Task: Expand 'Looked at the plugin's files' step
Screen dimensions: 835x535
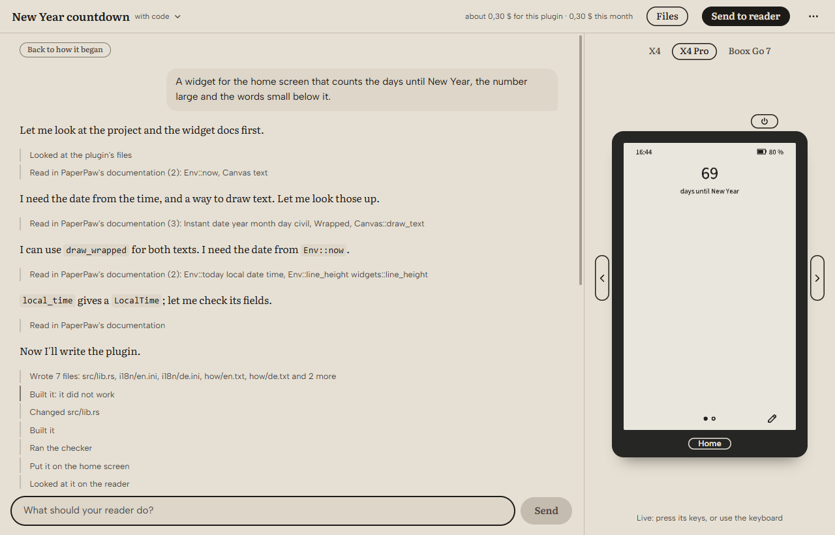Action: click(x=81, y=155)
